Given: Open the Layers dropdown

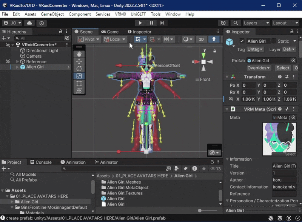Looking at the screenshot, I should click(256, 23).
